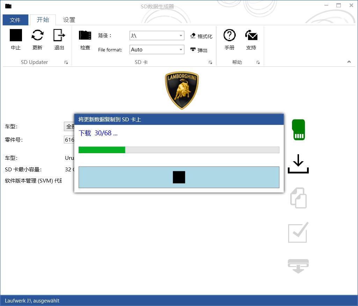Minimize the SD数据生成器 window
Viewport: 358px width, 306px height.
click(326, 5)
